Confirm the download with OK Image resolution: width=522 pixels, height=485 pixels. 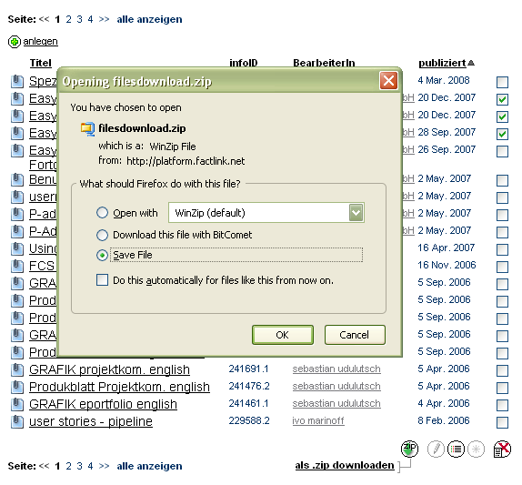tap(283, 335)
